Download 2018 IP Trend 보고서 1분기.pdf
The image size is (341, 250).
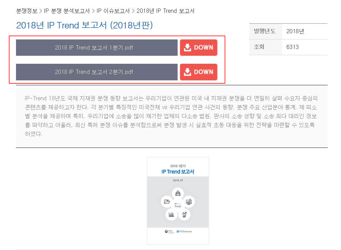click(199, 47)
